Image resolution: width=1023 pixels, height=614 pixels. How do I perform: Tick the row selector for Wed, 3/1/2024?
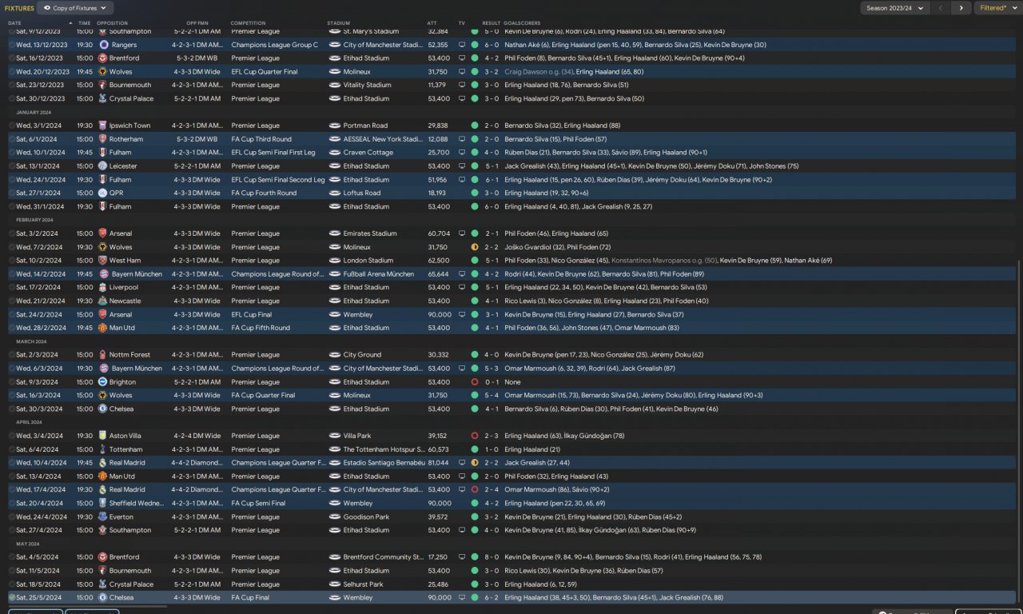[x=11, y=126]
